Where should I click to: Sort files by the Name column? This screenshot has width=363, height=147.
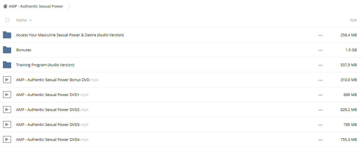(21, 20)
